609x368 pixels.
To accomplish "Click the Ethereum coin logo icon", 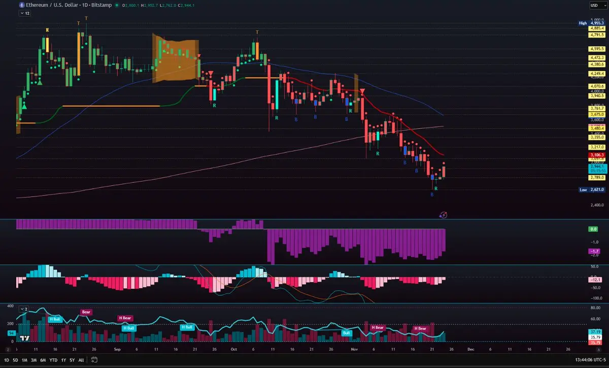I will coord(21,5).
